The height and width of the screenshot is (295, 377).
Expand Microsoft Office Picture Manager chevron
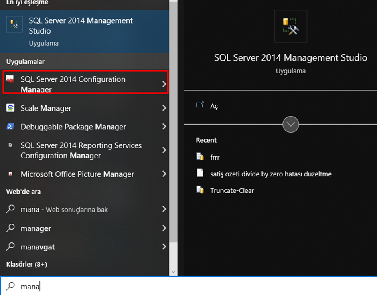164,174
